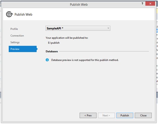Click the E:\publish target path
The image size is (158, 124).
[x=54, y=43]
